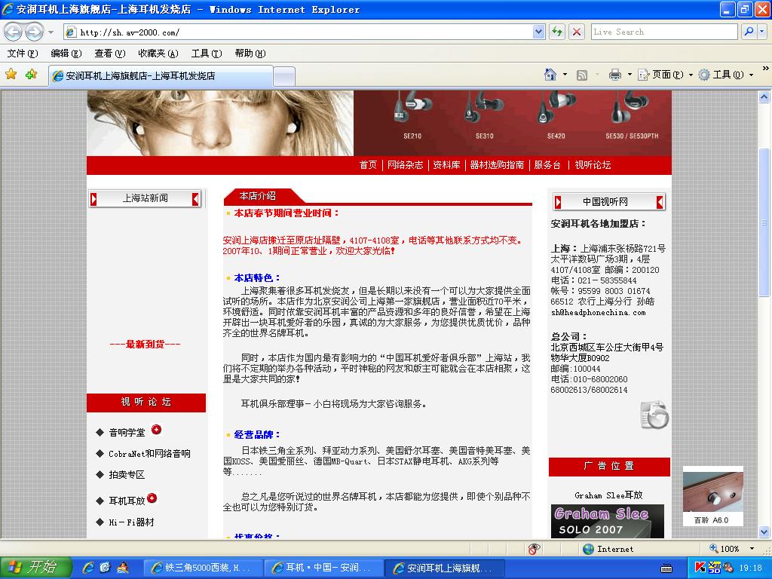Click the Live Search input box
772x579 pixels.
pyautogui.click(x=664, y=32)
